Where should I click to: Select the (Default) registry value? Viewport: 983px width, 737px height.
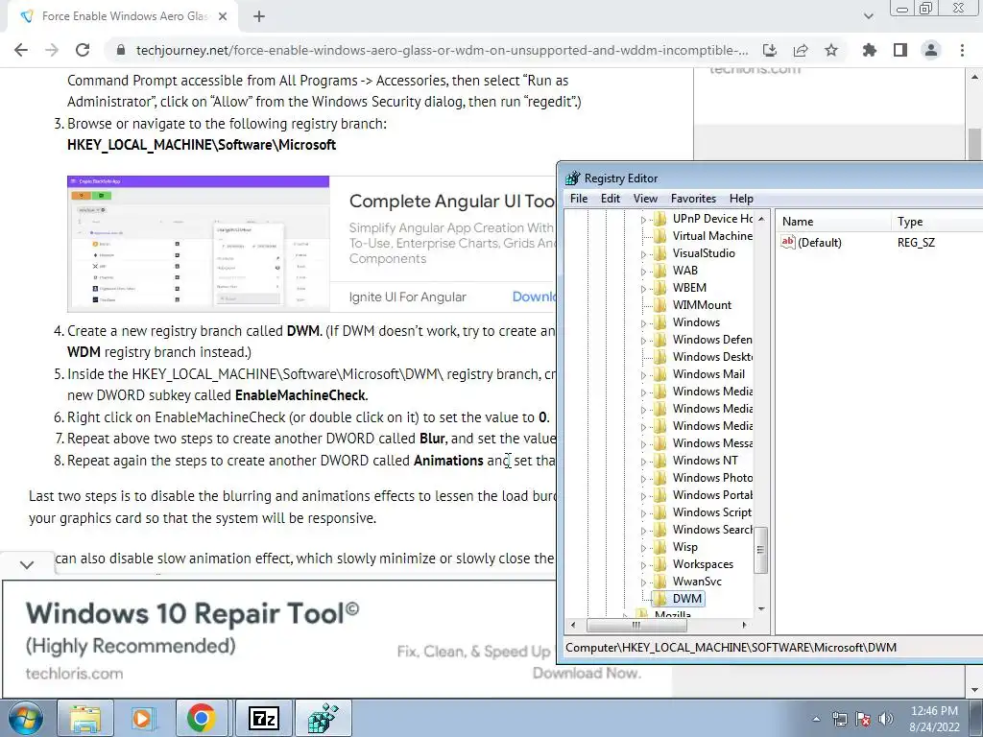[x=820, y=243]
